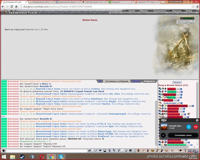Click player name Endofnight
Viewport: 200px width, 160px height.
170,103
